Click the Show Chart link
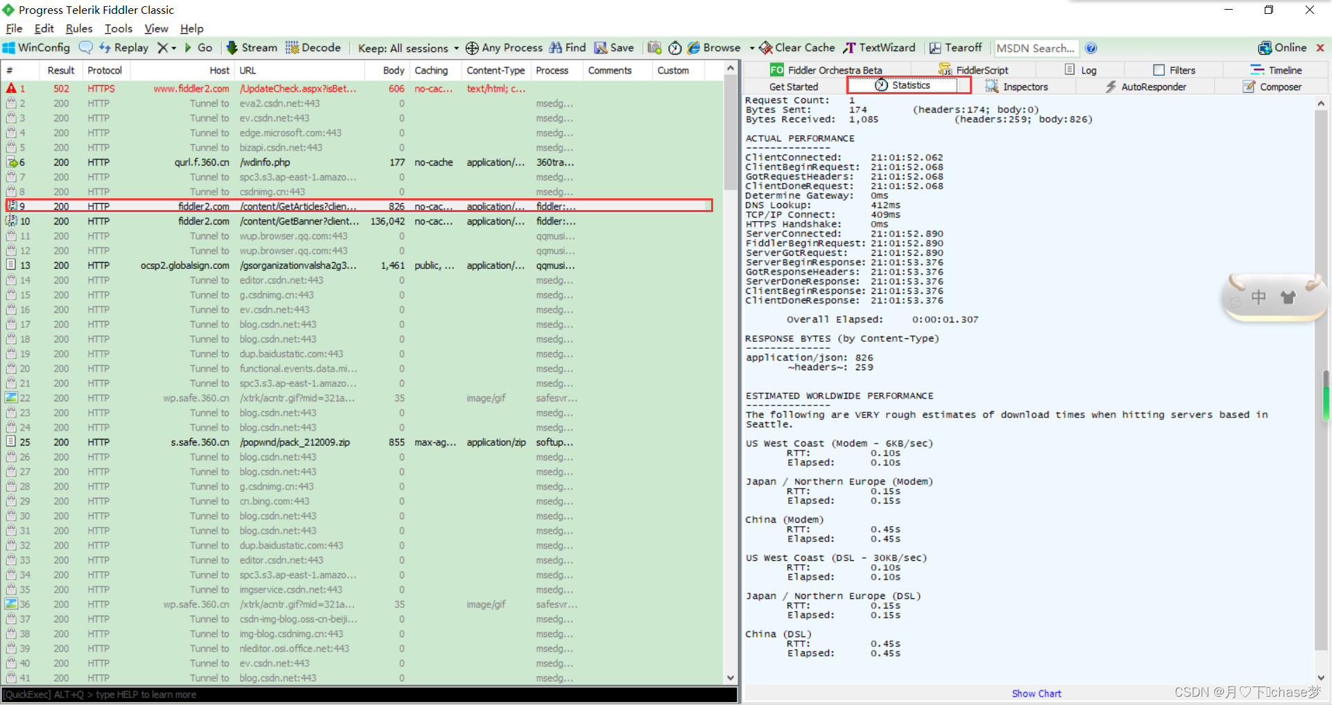Image resolution: width=1332 pixels, height=705 pixels. tap(1036, 693)
